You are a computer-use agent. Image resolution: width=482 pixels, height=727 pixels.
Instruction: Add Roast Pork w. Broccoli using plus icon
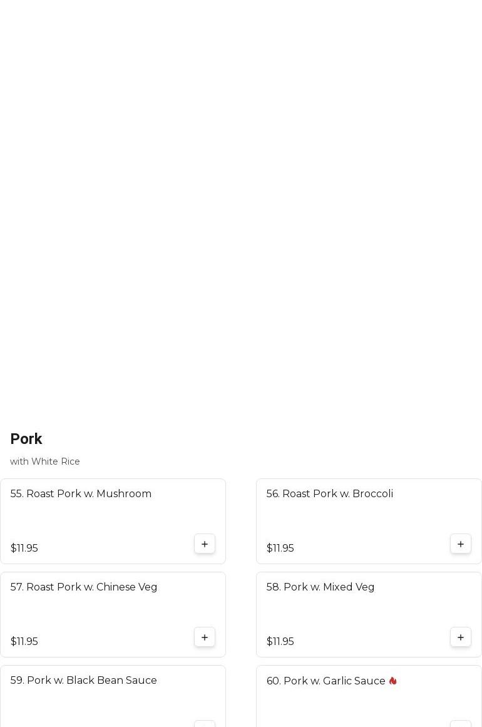pyautogui.click(x=461, y=544)
